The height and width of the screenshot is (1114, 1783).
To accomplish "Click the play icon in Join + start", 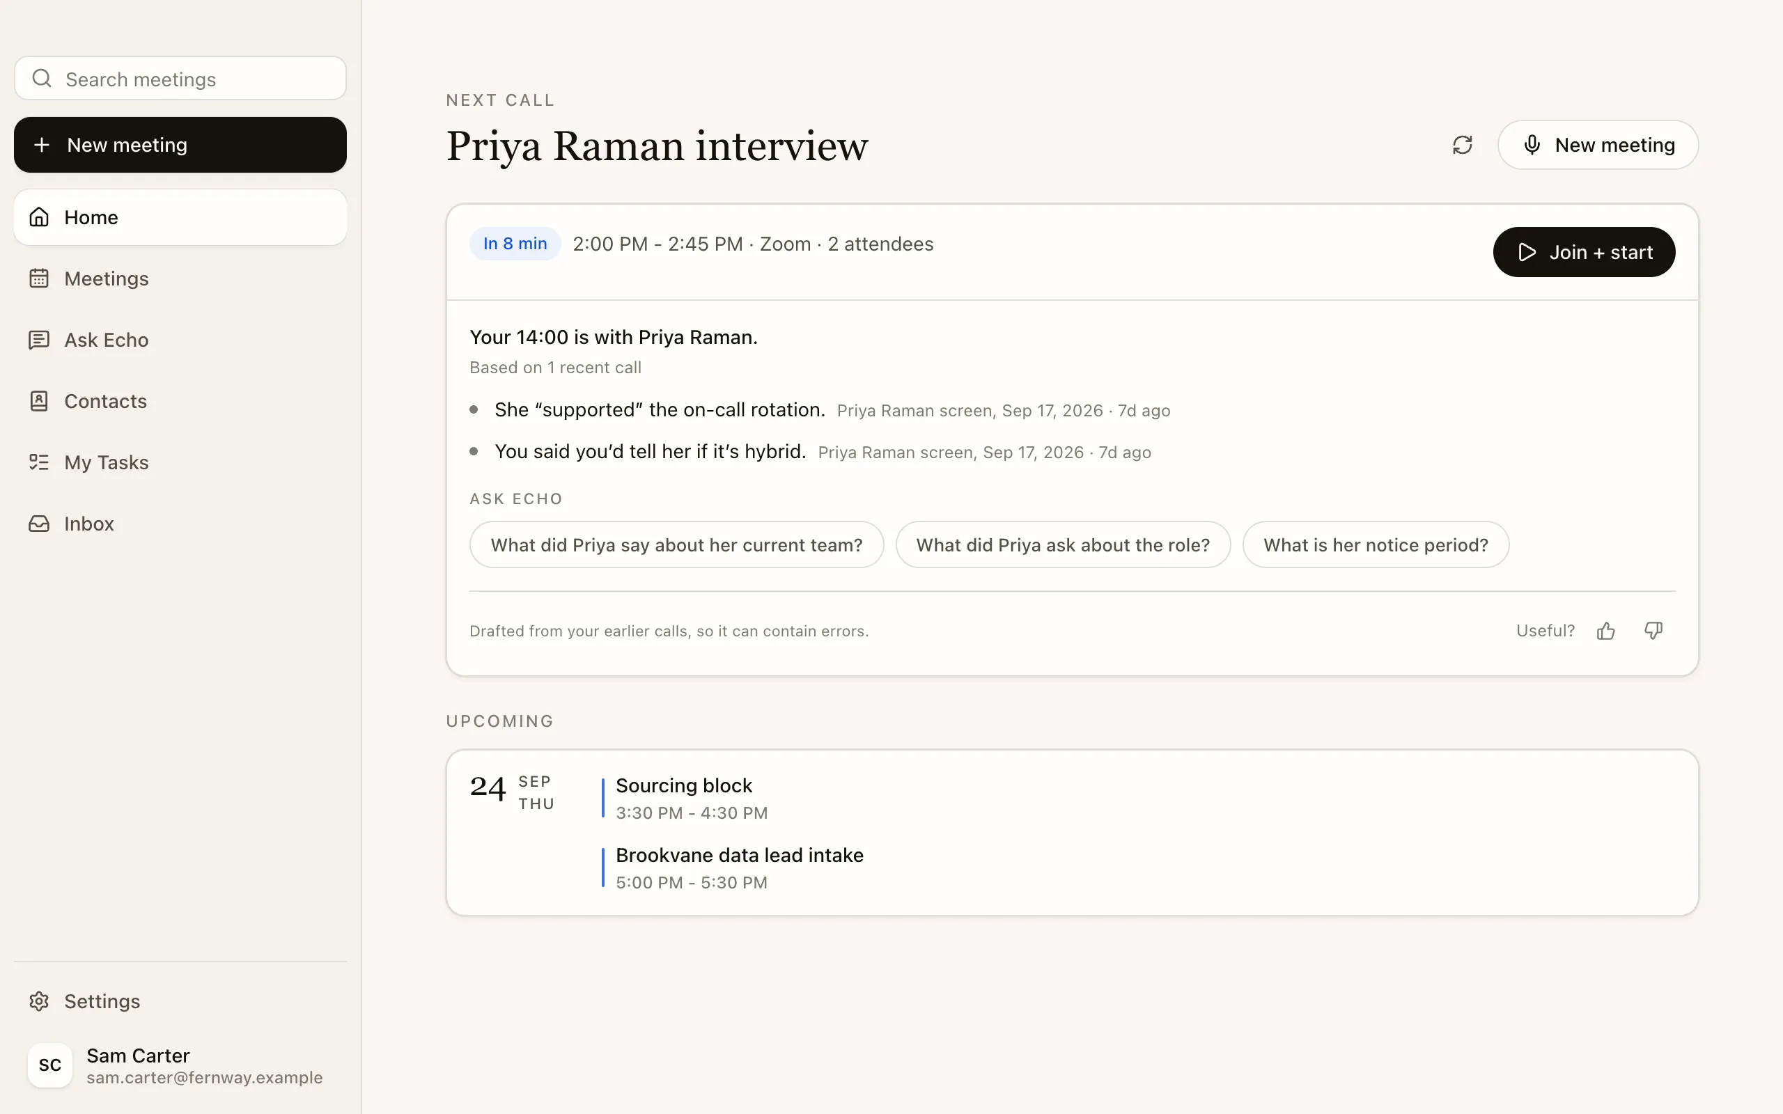I will tap(1527, 253).
